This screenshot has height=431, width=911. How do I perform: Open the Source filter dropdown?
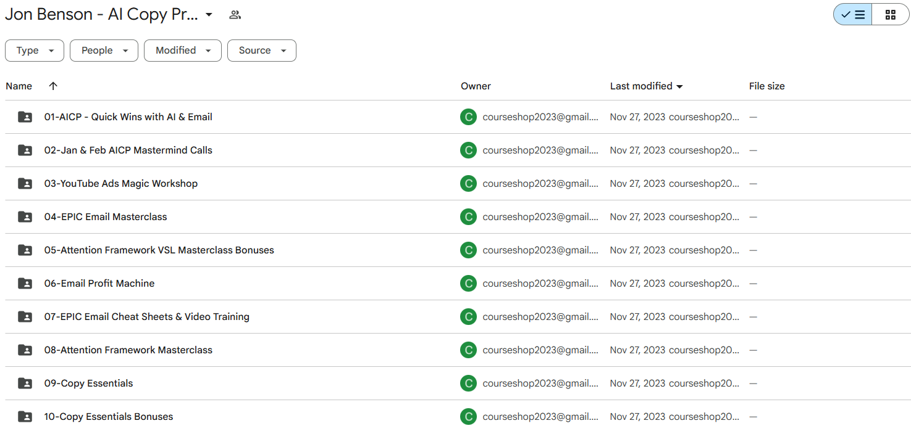(262, 51)
